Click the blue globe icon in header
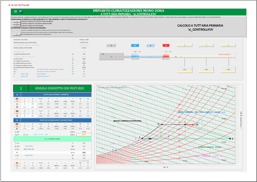The height and width of the screenshot is (182, 257). click(x=21, y=12)
